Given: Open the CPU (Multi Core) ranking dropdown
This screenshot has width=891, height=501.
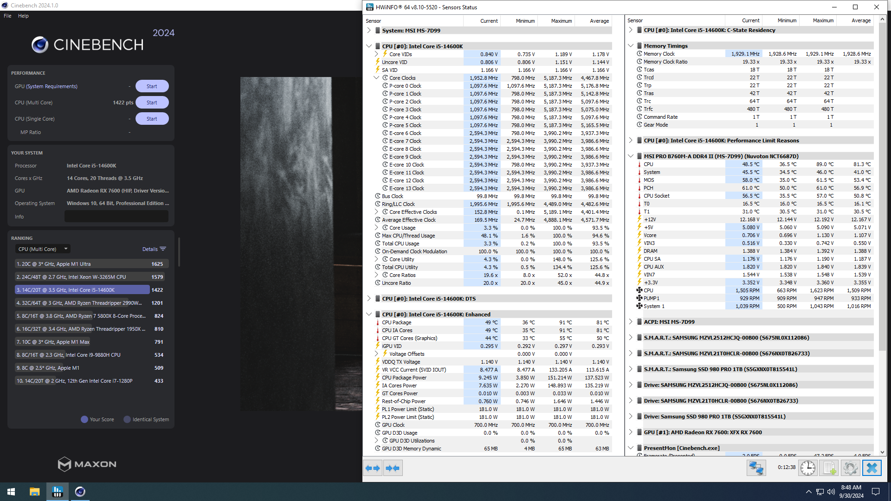Looking at the screenshot, I should point(43,249).
